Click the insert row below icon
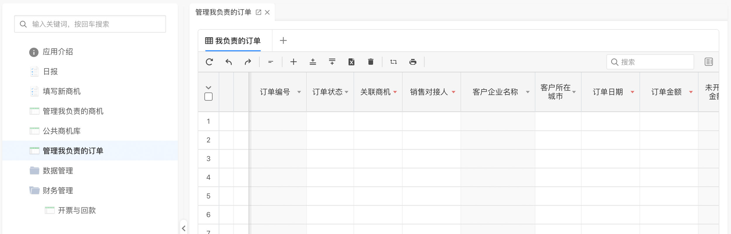The height and width of the screenshot is (234, 731). click(x=332, y=62)
